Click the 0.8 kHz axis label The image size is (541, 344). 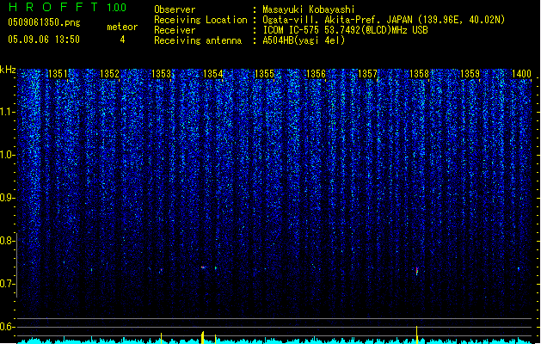point(8,241)
